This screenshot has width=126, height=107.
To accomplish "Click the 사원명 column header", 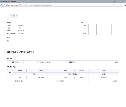I will tap(65, 71).
